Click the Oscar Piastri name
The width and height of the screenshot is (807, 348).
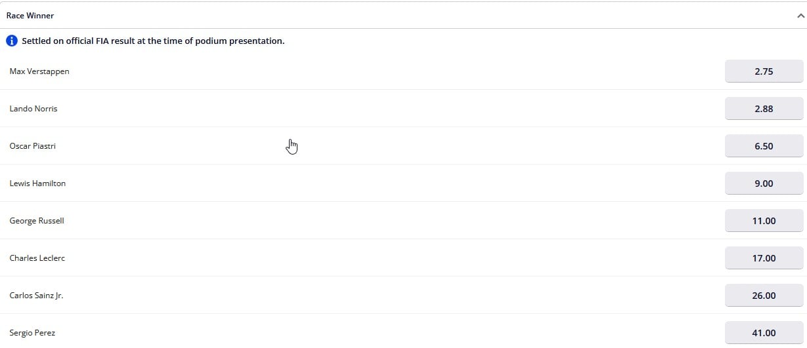[33, 146]
